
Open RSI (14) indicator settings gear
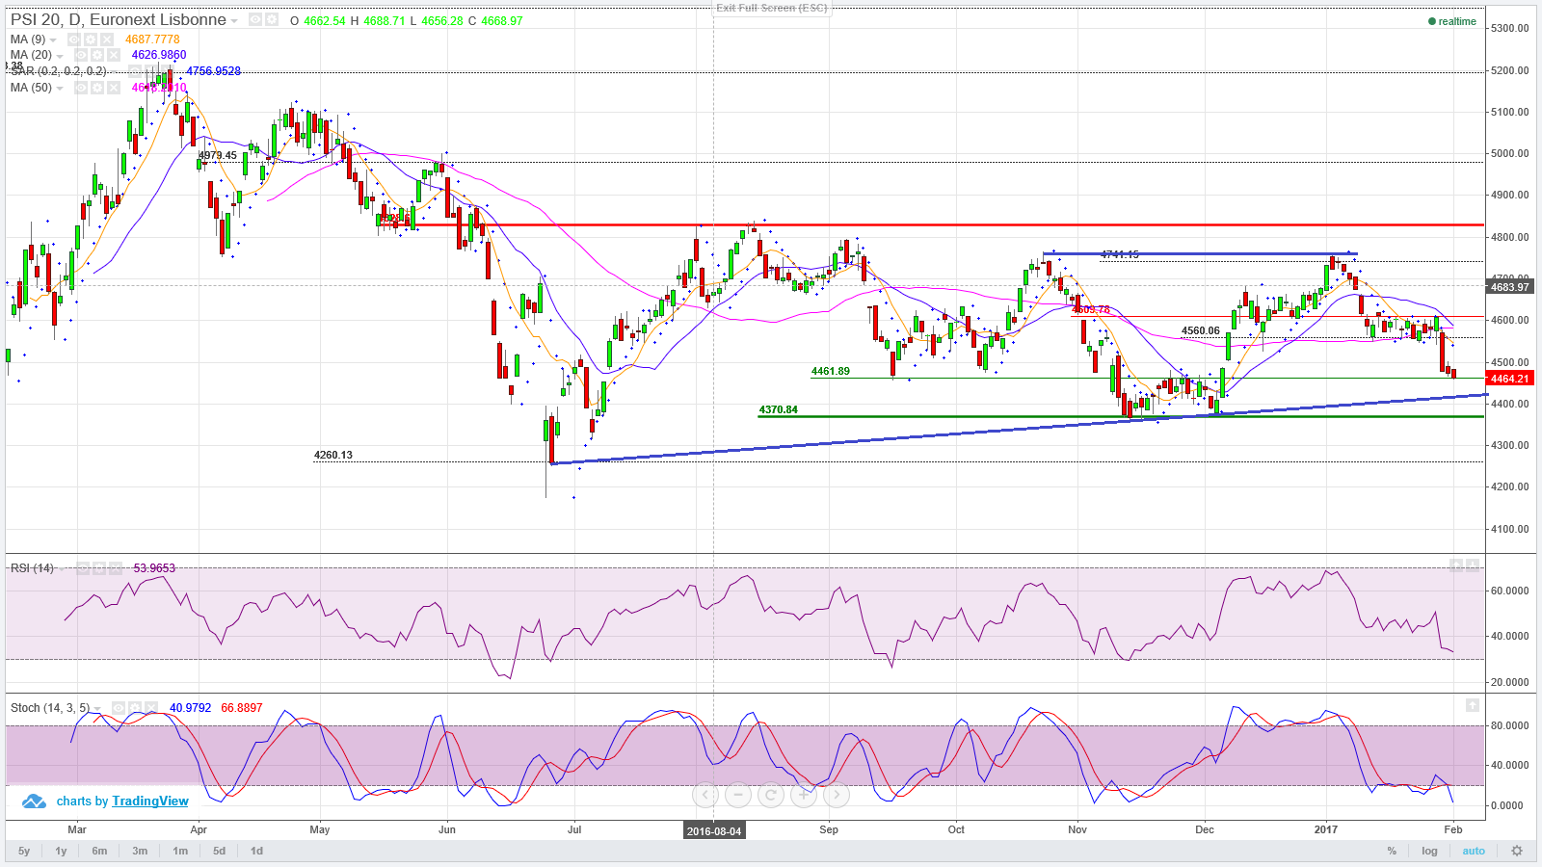[x=99, y=568]
